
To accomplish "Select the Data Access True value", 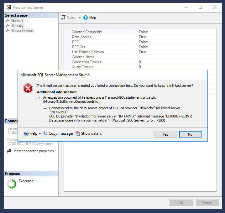I will tap(143, 37).
